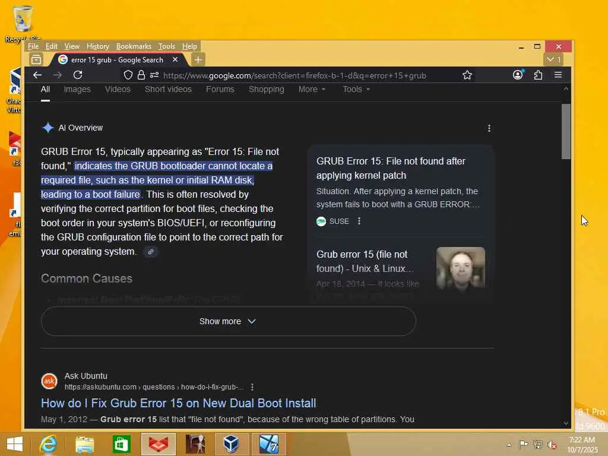Click the askubuntu.com breadcrumb URL
This screenshot has width=608, height=456.
point(154,387)
